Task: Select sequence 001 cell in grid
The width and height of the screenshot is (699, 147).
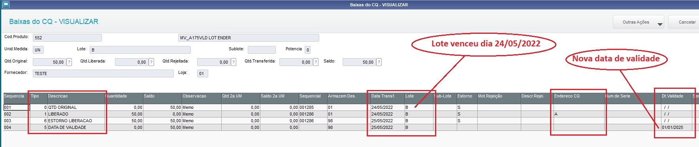Action: (16, 107)
